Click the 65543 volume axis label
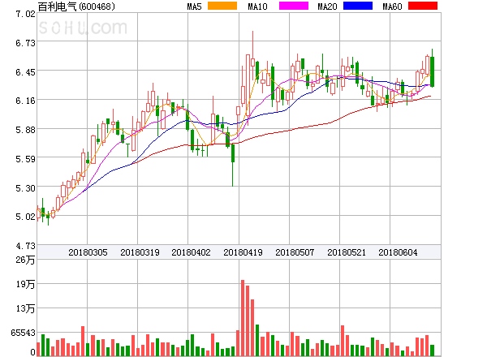The width and height of the screenshot is (487, 357). click(24, 333)
